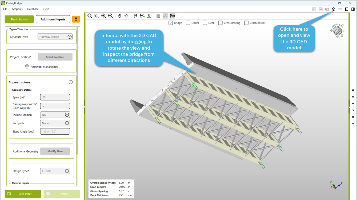357x200 pixels.
Task: Toggle the XYZ axes triad icon
Action: point(165,16)
